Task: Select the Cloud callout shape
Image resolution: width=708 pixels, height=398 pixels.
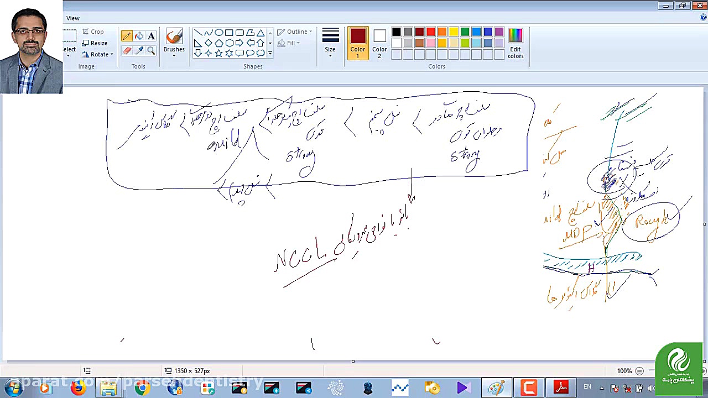Action: pos(261,53)
